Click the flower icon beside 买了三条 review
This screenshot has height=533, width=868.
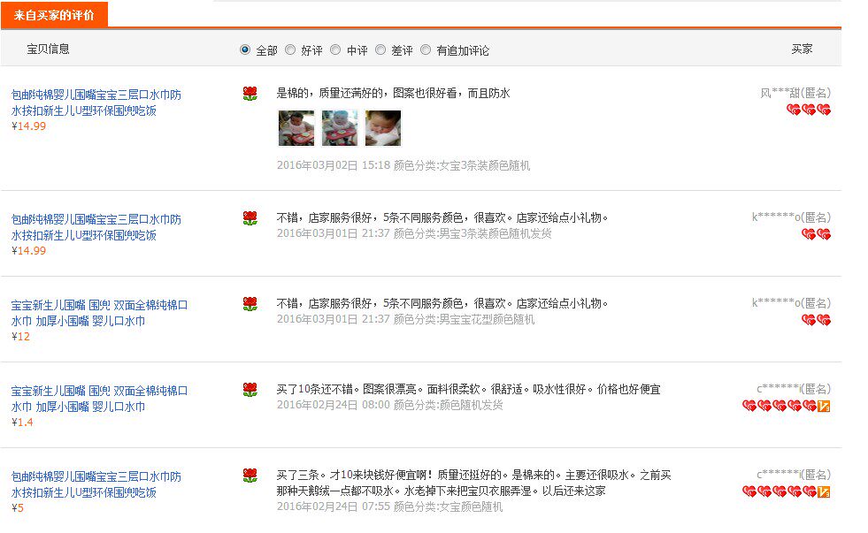pyautogui.click(x=250, y=476)
